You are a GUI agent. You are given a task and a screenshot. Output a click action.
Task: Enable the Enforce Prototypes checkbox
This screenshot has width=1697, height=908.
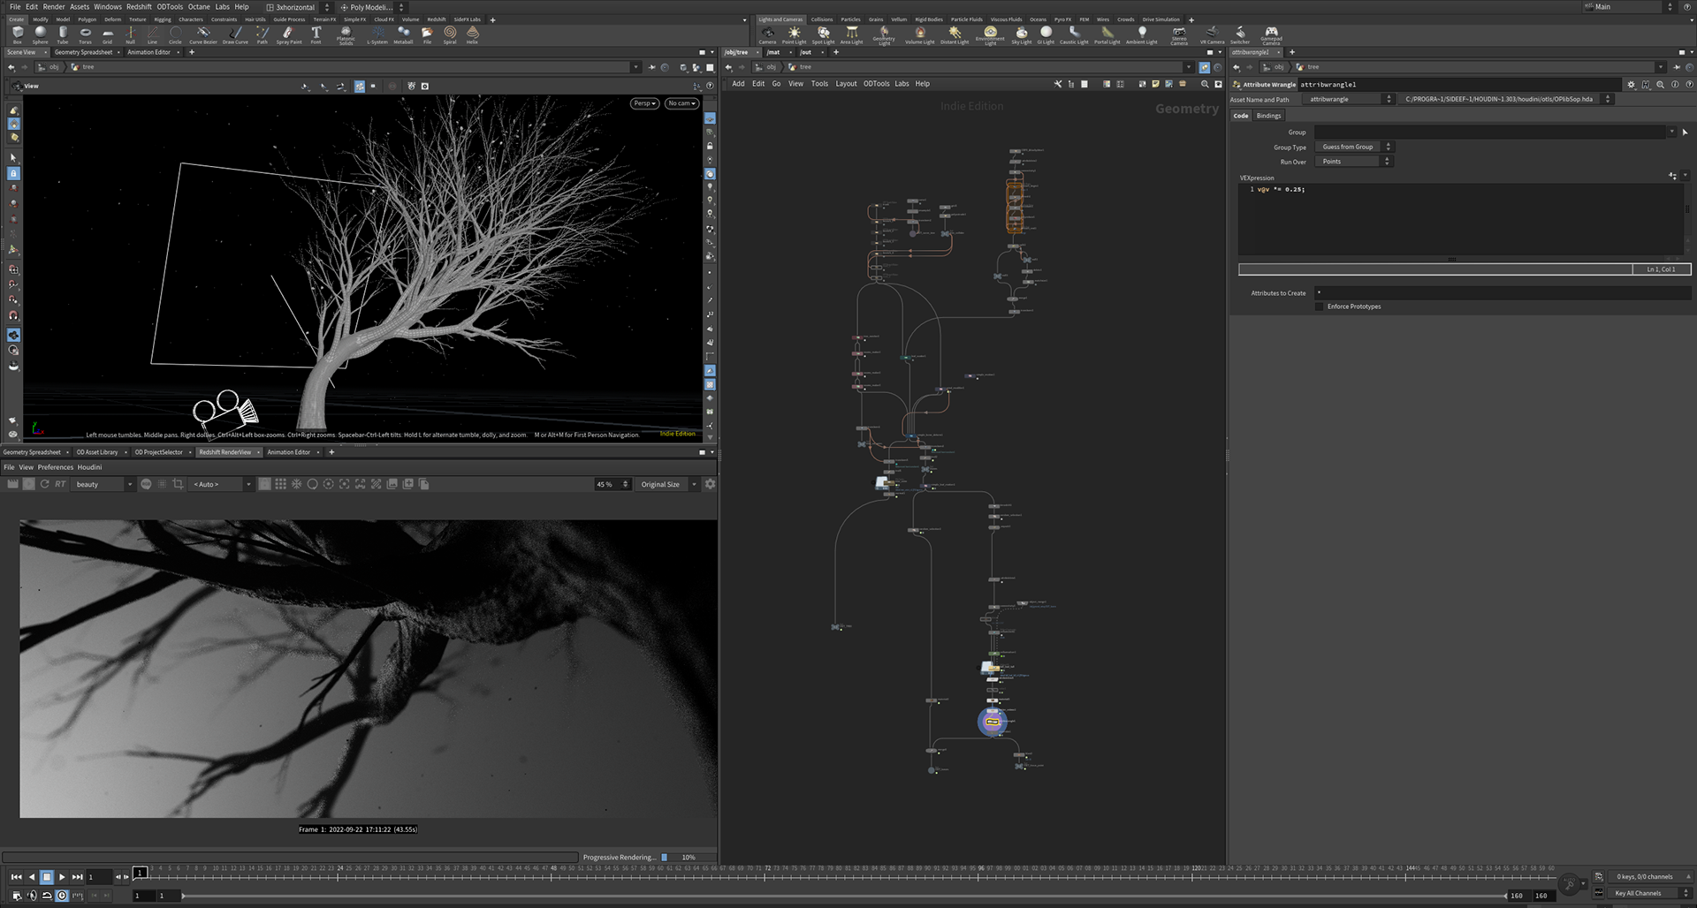1320,306
